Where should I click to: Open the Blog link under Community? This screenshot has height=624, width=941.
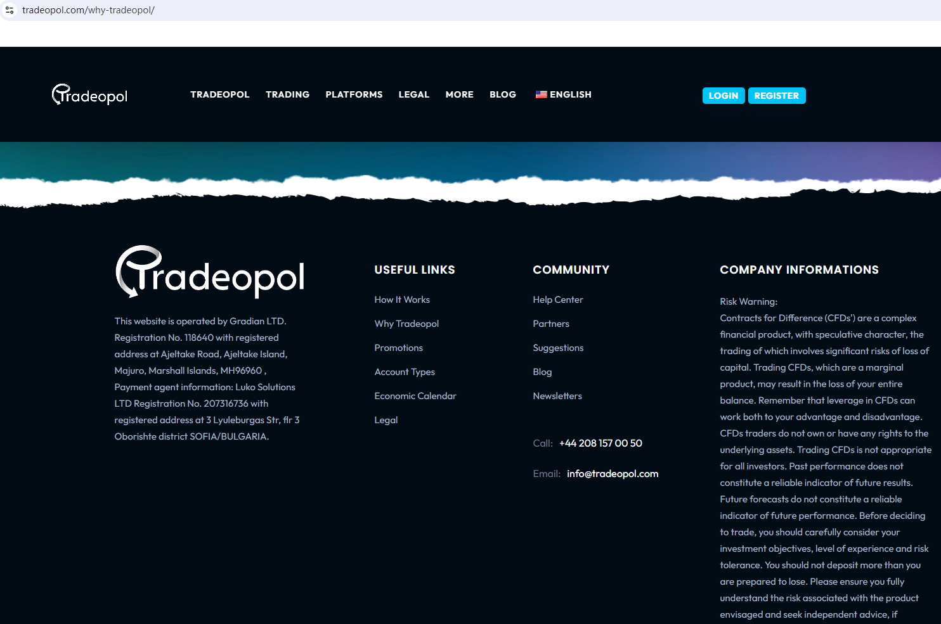(x=542, y=372)
